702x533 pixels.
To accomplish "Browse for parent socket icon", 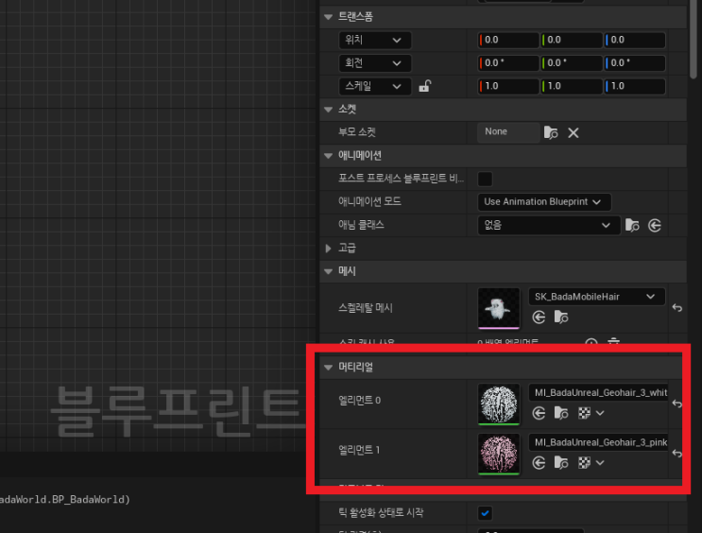I will (x=551, y=132).
